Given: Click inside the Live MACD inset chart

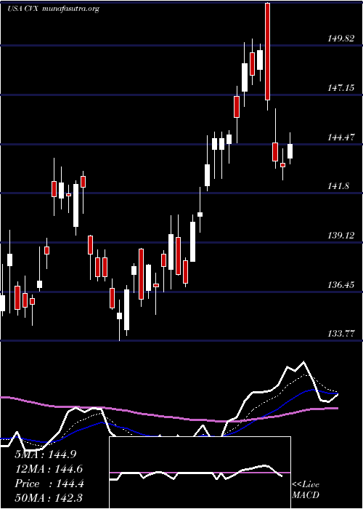Looking at the screenshot, I should click(200, 473).
